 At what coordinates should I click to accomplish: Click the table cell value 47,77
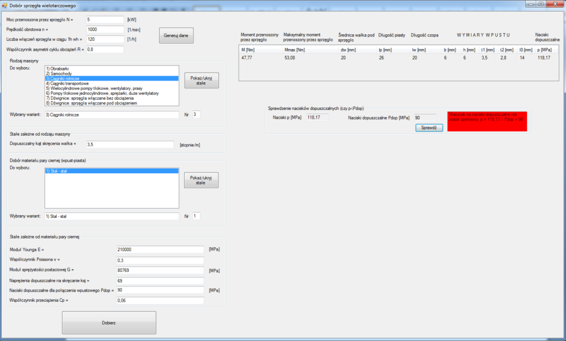247,58
